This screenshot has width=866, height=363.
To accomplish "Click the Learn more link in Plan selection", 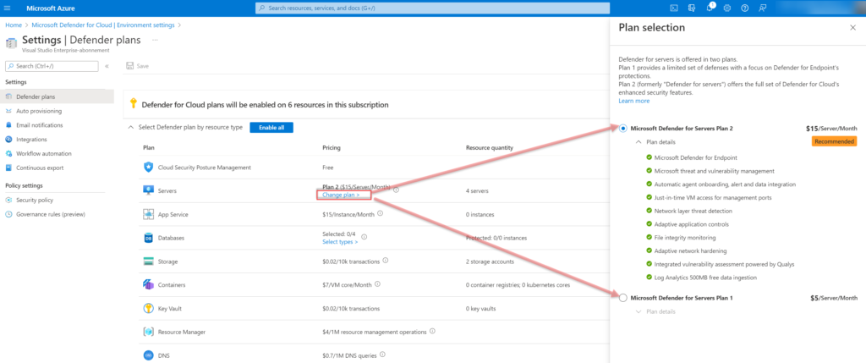I will click(634, 101).
